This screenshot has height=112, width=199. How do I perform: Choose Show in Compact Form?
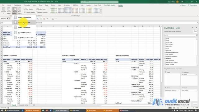click(24, 17)
